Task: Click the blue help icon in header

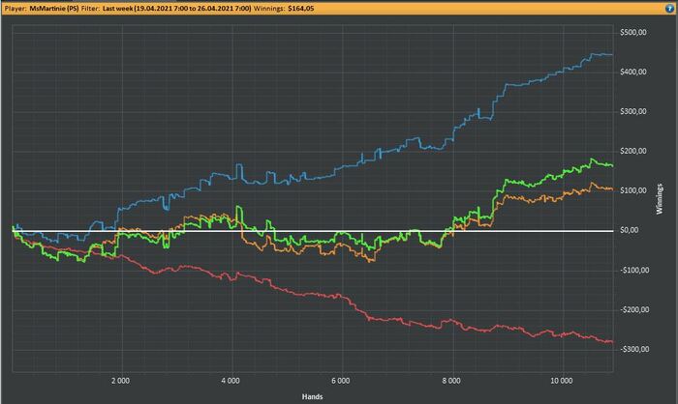Action: [x=670, y=8]
